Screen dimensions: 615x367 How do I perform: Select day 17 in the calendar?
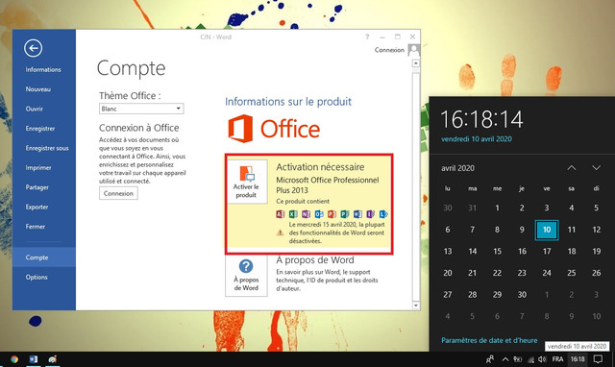547,252
